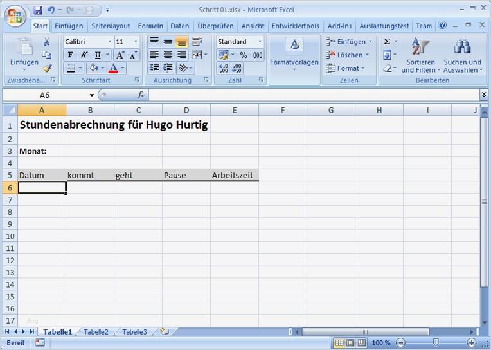
Task: Toggle italic formatting (K)
Action: 84,55
